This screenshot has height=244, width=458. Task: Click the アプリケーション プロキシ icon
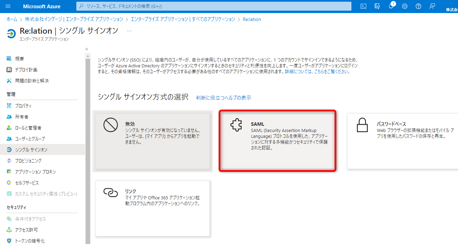9,172
